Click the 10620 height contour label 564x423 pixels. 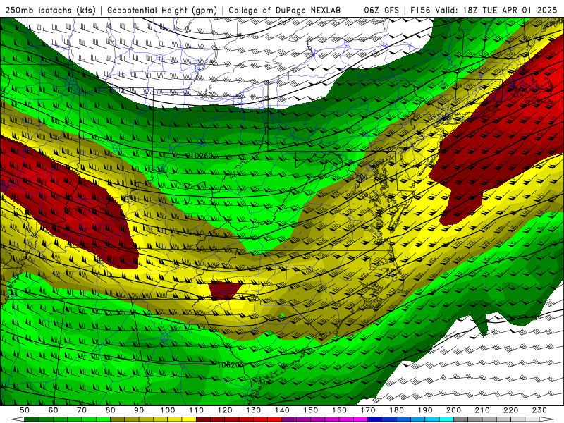[x=228, y=364]
